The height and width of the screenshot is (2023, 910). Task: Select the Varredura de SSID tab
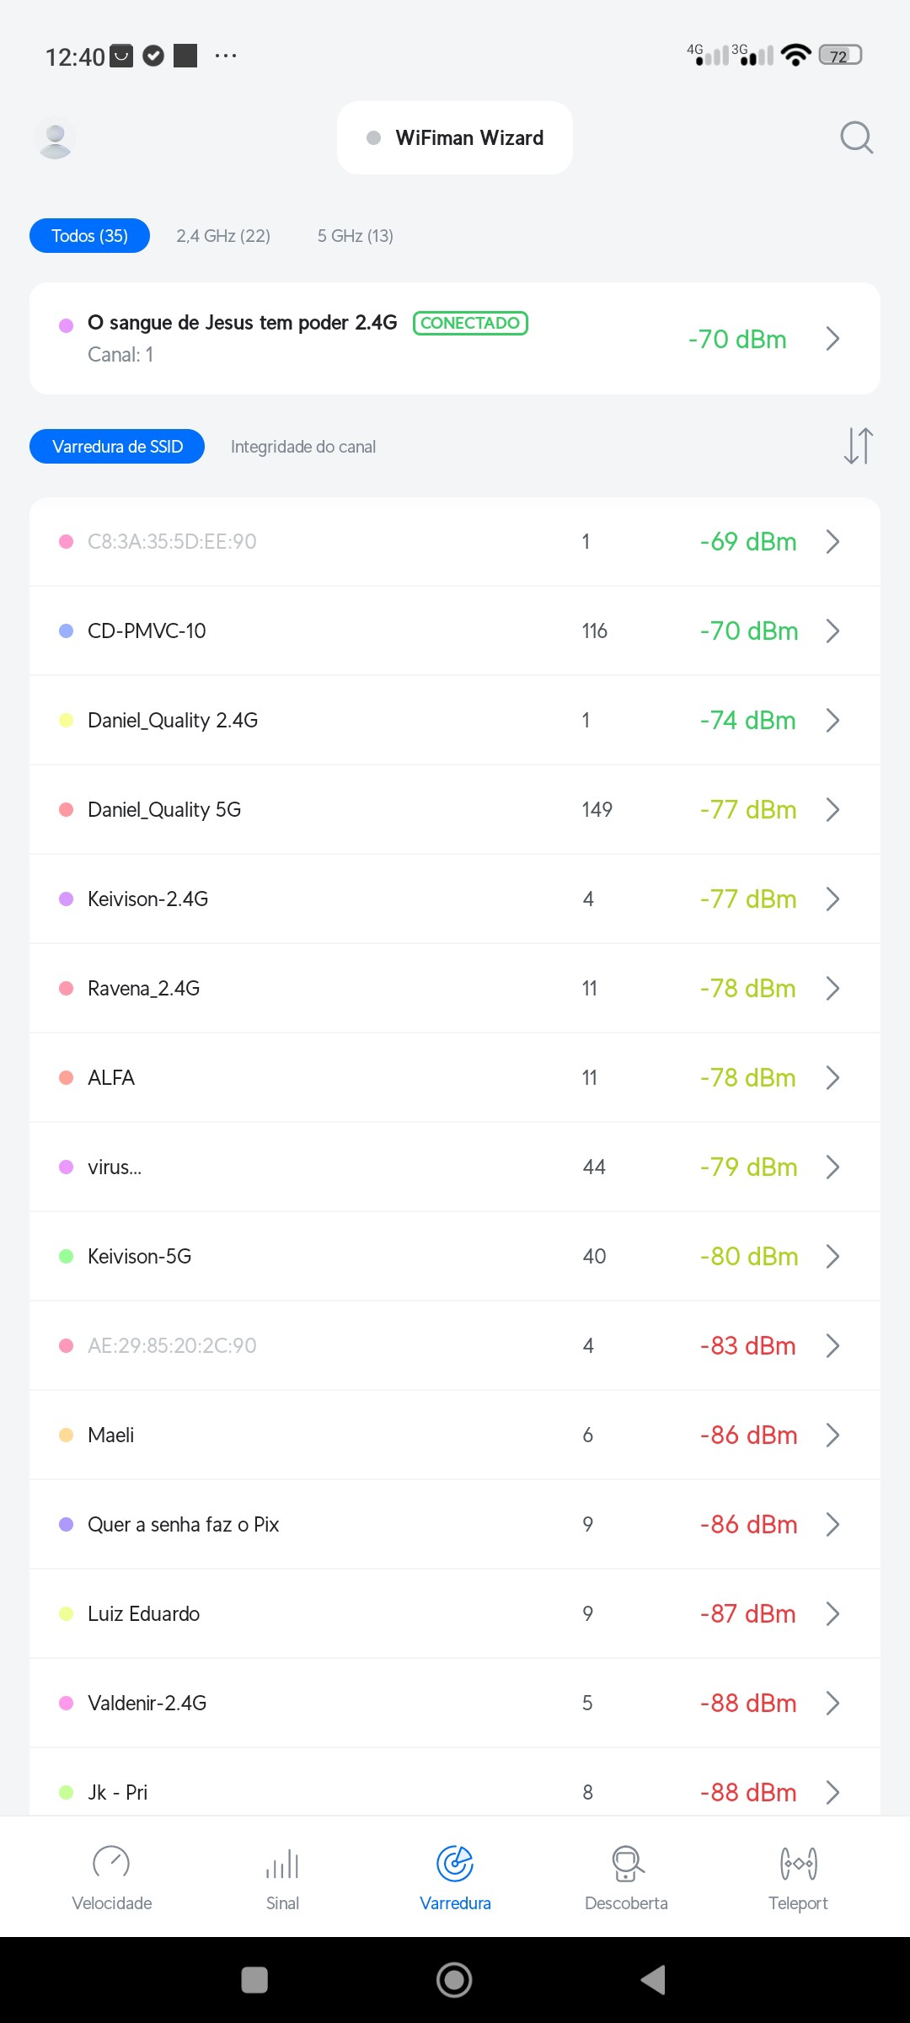coord(117,447)
